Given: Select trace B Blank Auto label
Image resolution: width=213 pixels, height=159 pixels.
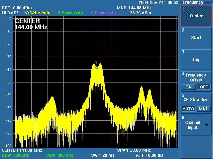Looking at the screenshot, I should coord(70,13).
